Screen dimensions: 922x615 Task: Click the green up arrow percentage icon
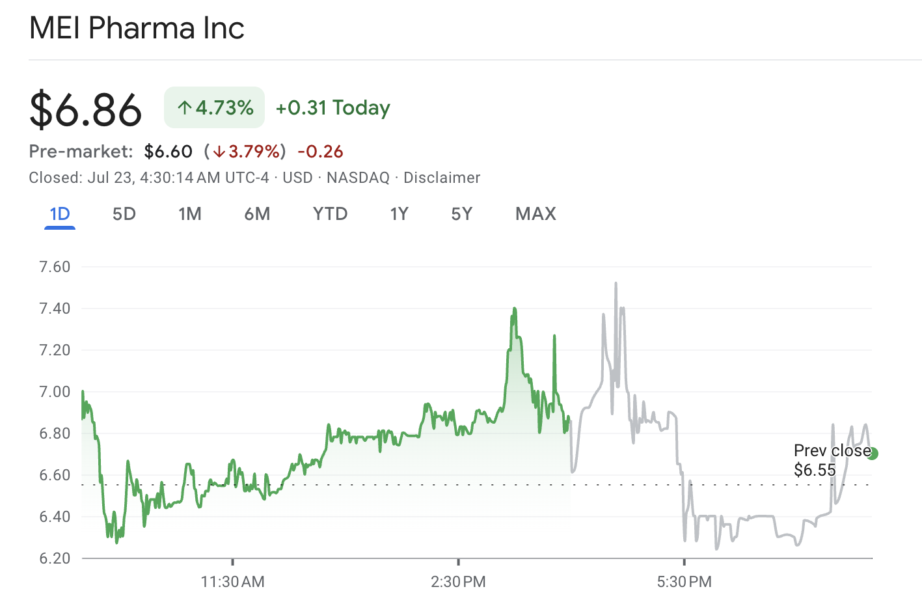pos(185,107)
